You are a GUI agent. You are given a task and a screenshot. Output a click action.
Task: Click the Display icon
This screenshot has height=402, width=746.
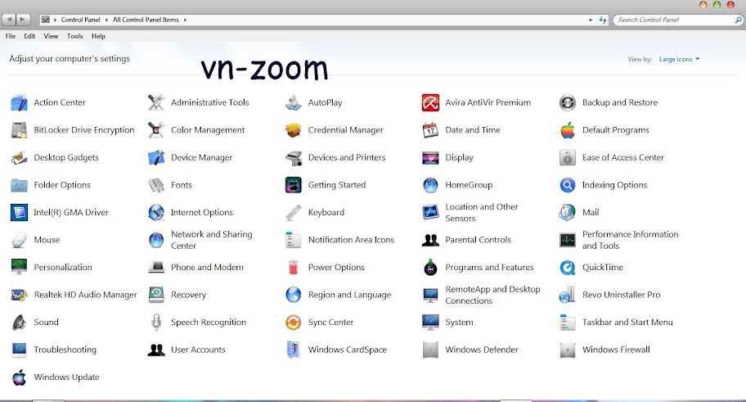430,158
